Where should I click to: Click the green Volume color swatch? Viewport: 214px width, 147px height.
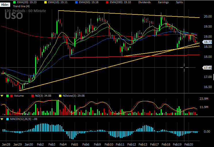[7, 96]
